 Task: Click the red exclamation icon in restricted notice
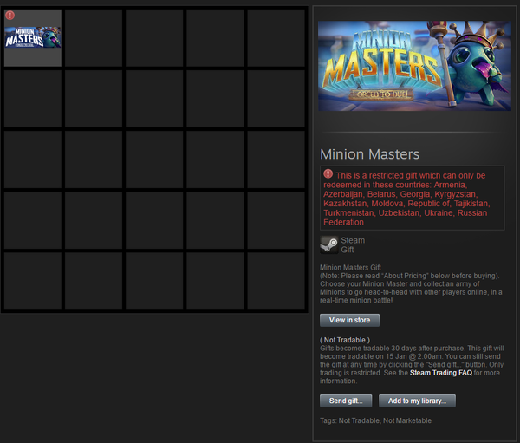click(328, 173)
